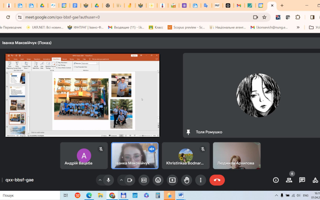Show hidden bookmarks with the » chevron
Screen dimensions: 320x200
[x=298, y=27]
